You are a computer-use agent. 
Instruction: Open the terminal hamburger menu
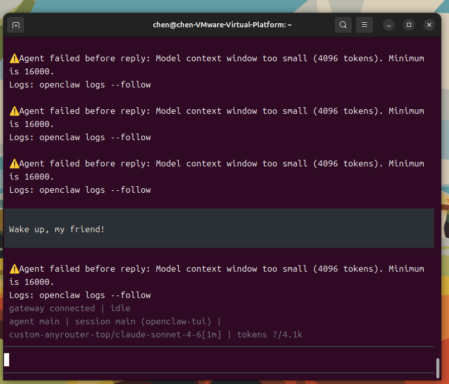pos(364,25)
